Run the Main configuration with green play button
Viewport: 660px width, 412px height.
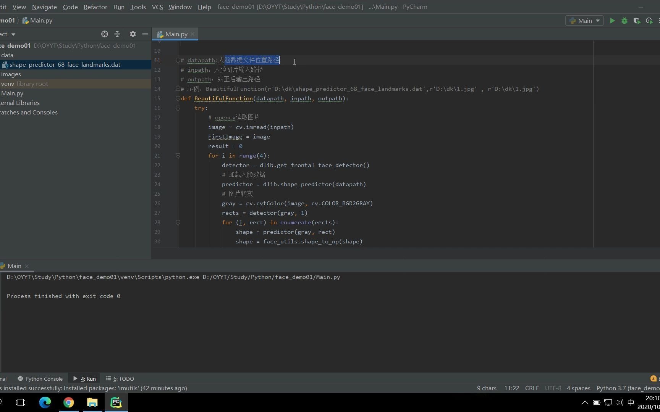612,21
